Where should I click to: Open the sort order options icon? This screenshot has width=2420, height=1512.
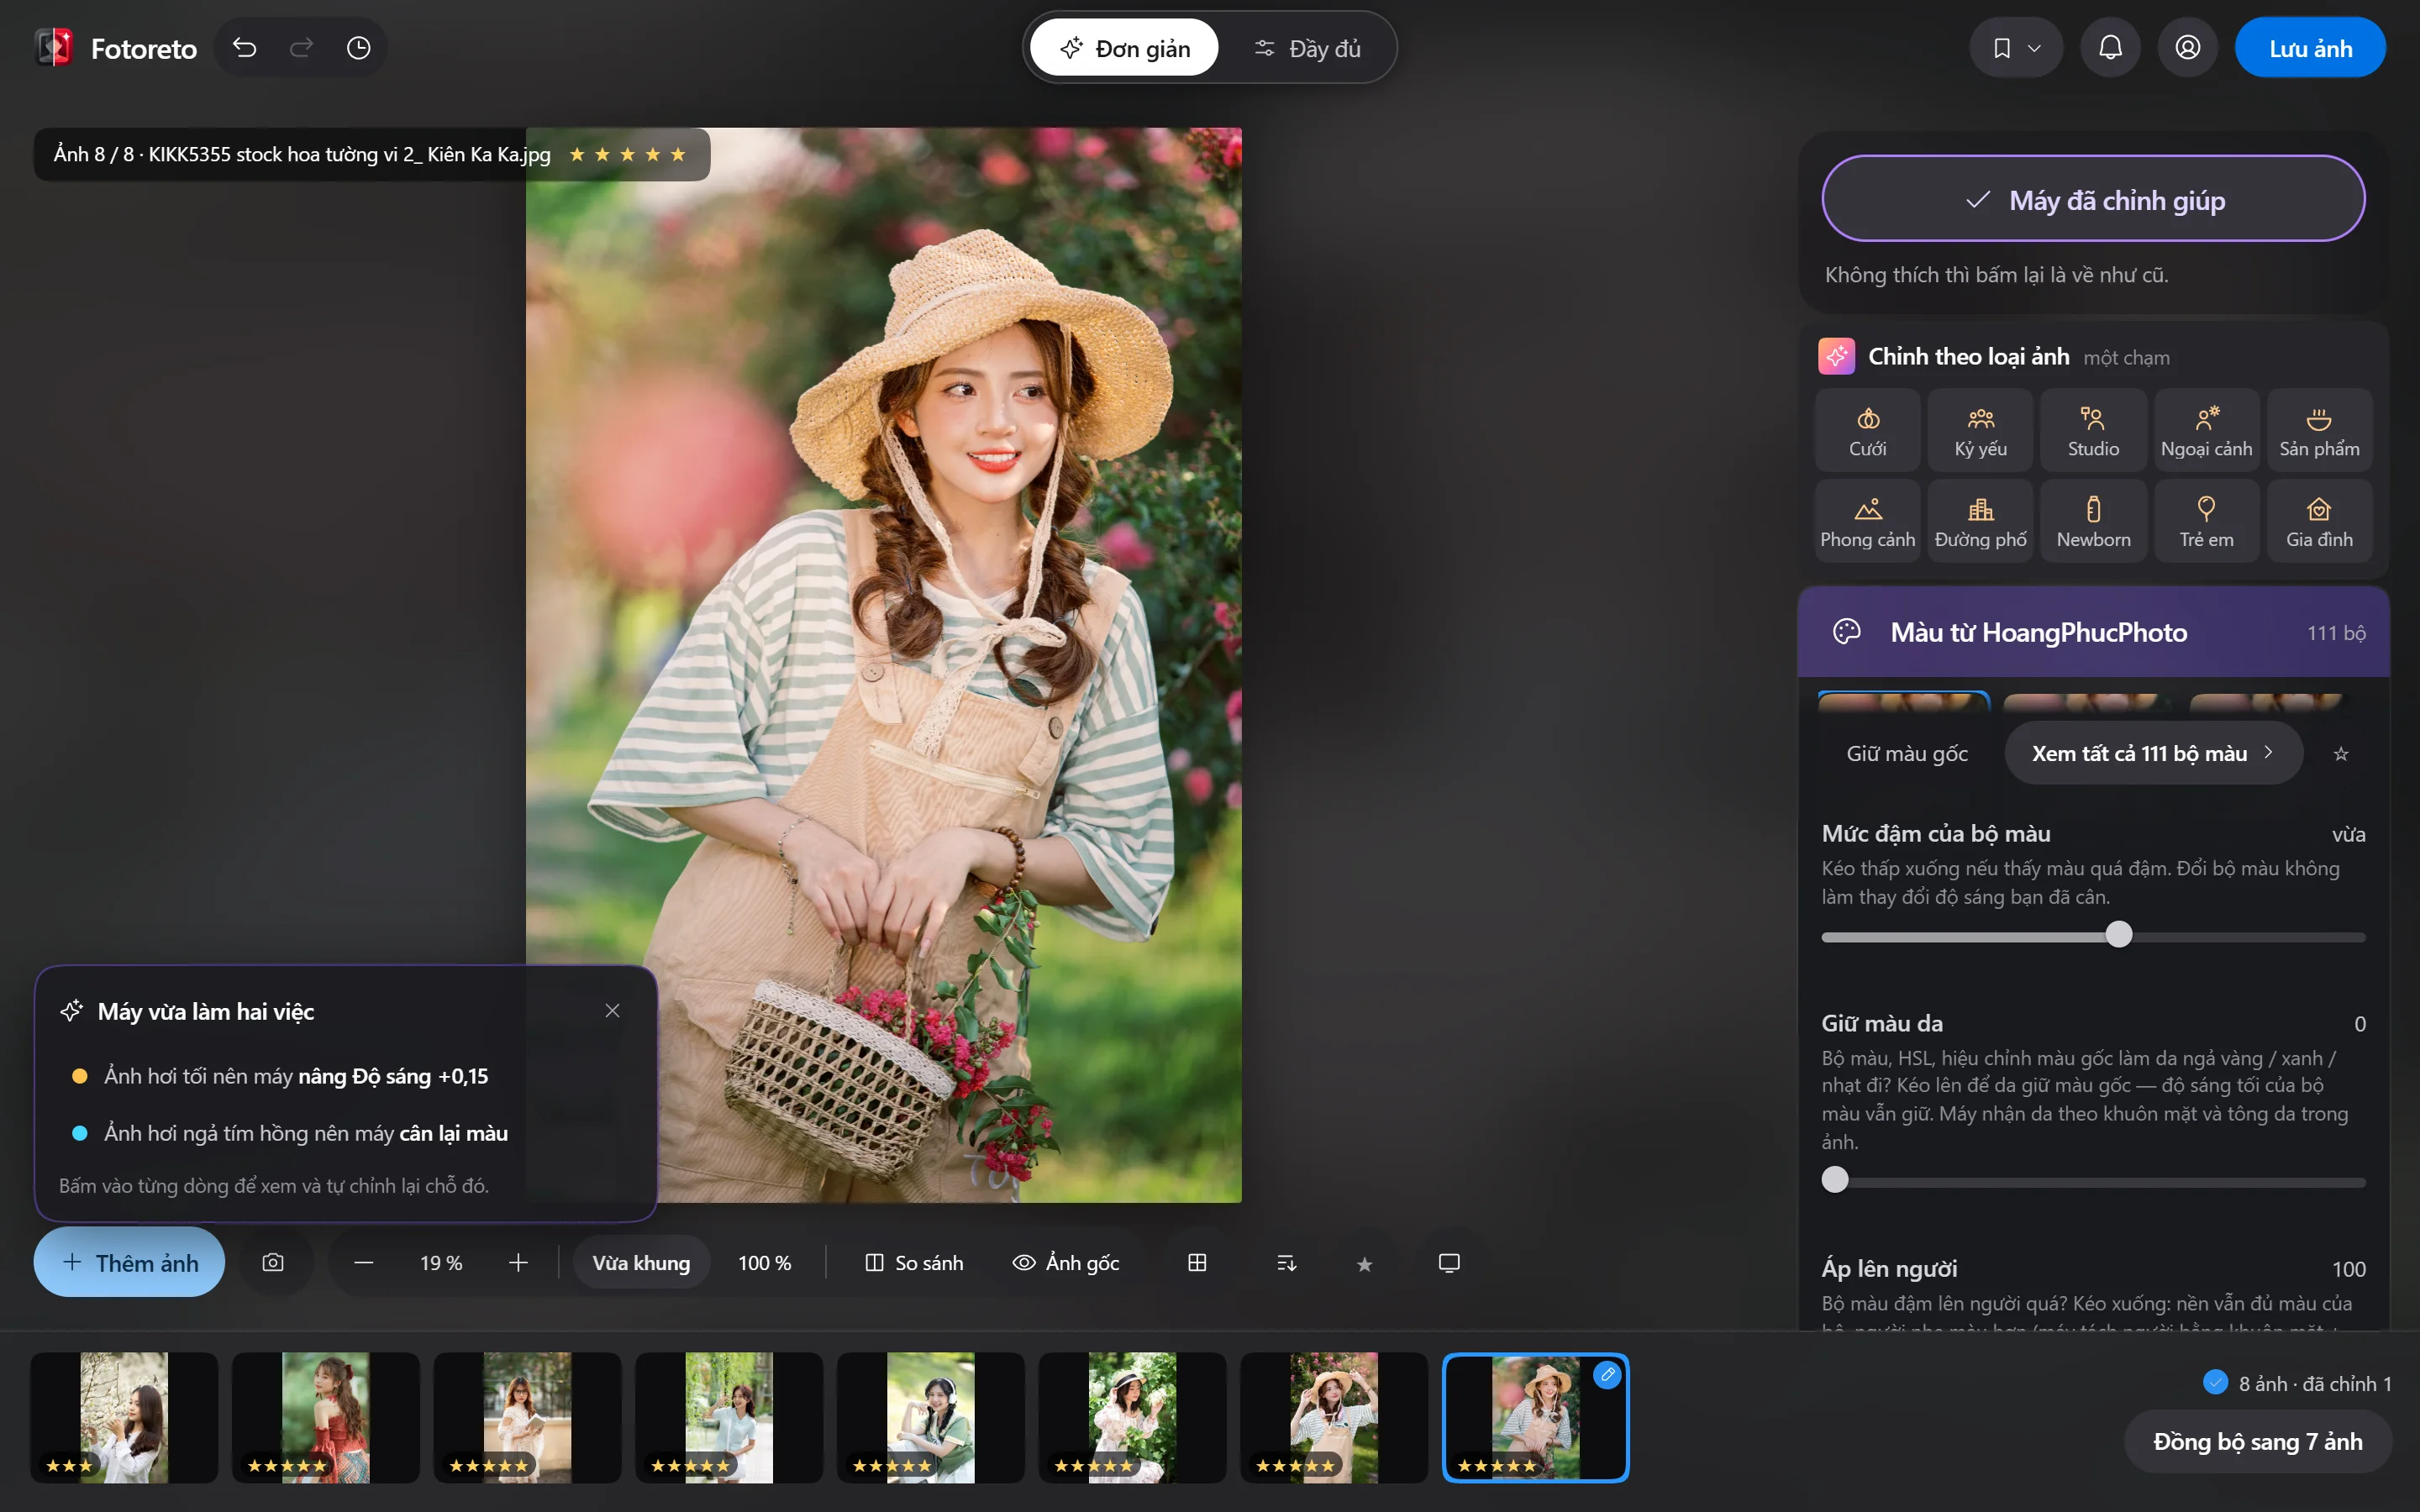point(1286,1263)
